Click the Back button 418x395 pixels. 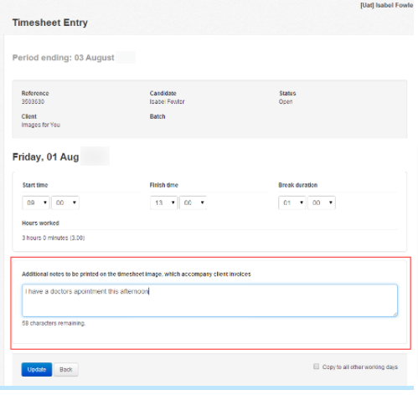click(x=66, y=370)
